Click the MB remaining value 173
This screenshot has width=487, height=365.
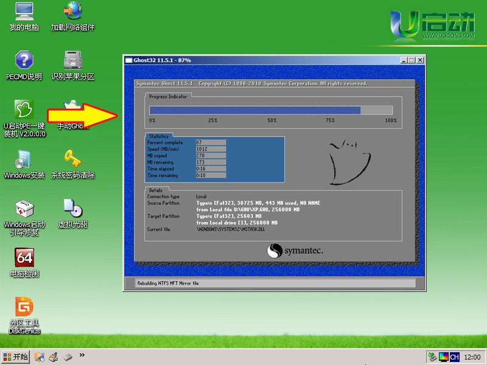point(211,162)
